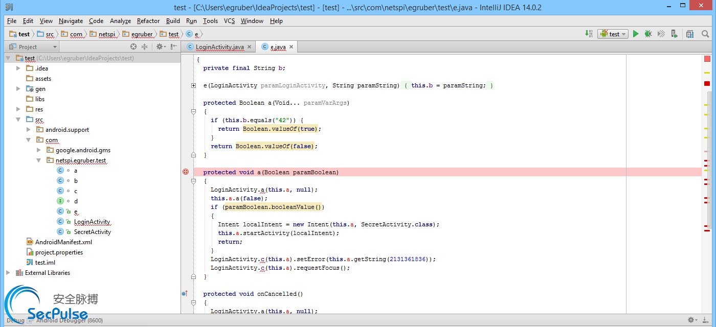
Task: Switch to the LoginActivity.java tab
Action: pyautogui.click(x=219, y=47)
